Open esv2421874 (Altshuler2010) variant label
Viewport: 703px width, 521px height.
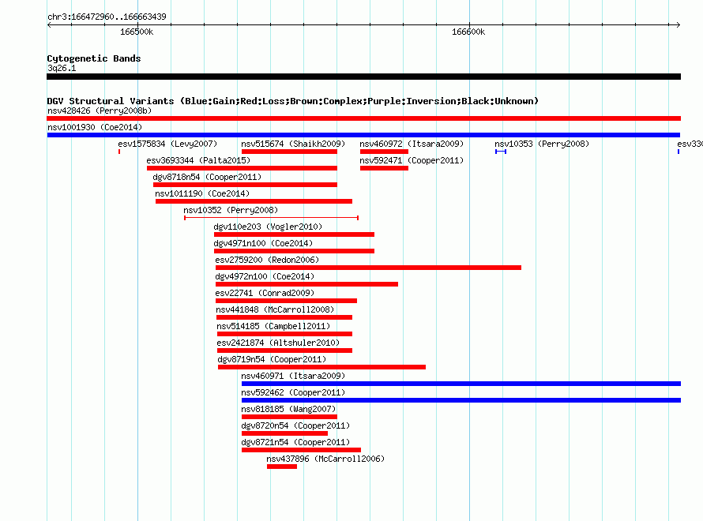tap(278, 343)
